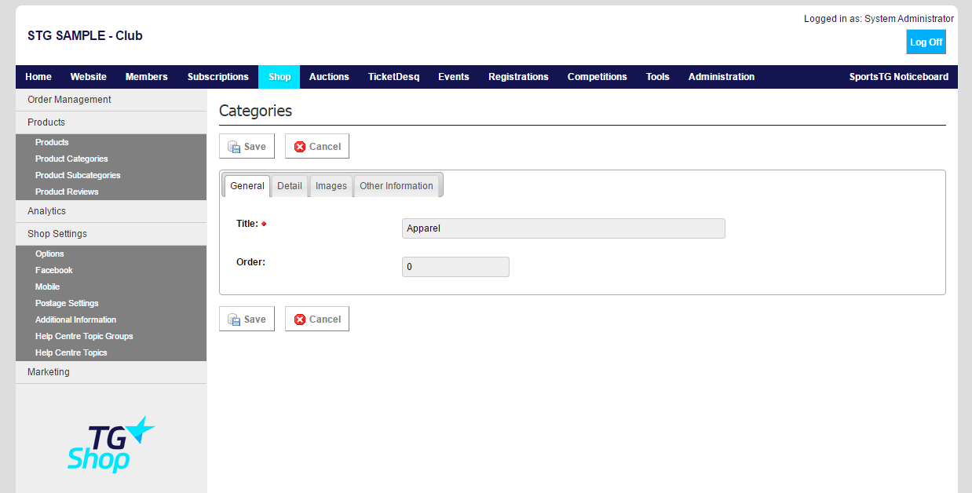This screenshot has height=493, width=972.
Task: Switch to the Other Information tab
Action: point(396,186)
